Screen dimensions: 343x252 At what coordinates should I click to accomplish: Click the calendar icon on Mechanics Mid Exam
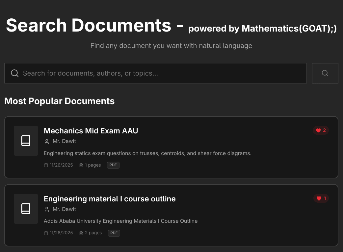coord(46,165)
